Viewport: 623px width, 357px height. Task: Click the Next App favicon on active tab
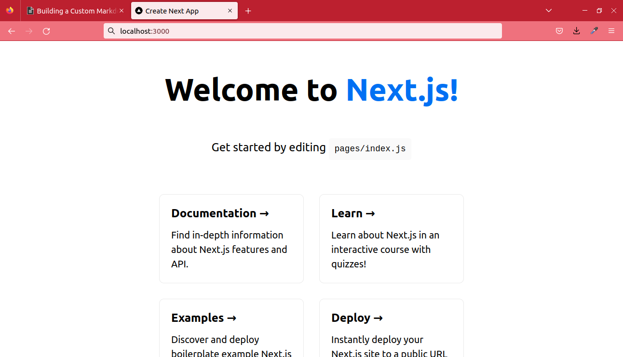click(x=139, y=11)
